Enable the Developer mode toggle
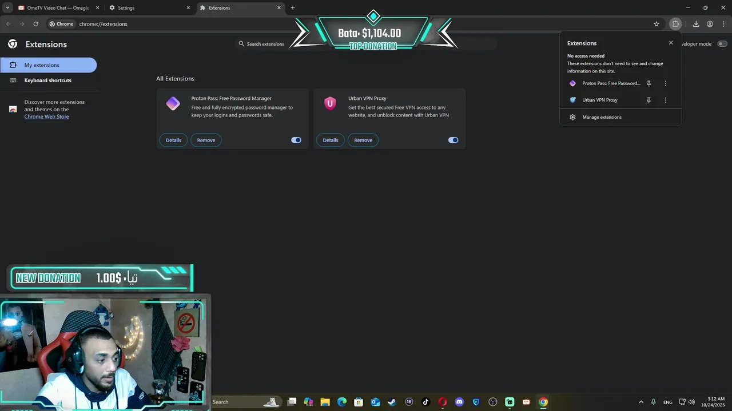732x411 pixels. tap(722, 44)
